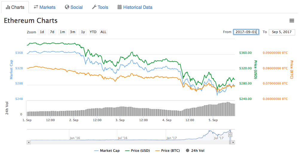The image size is (299, 154).
Task: Click the navigator scrollbar right arrow
Action: pos(233,142)
